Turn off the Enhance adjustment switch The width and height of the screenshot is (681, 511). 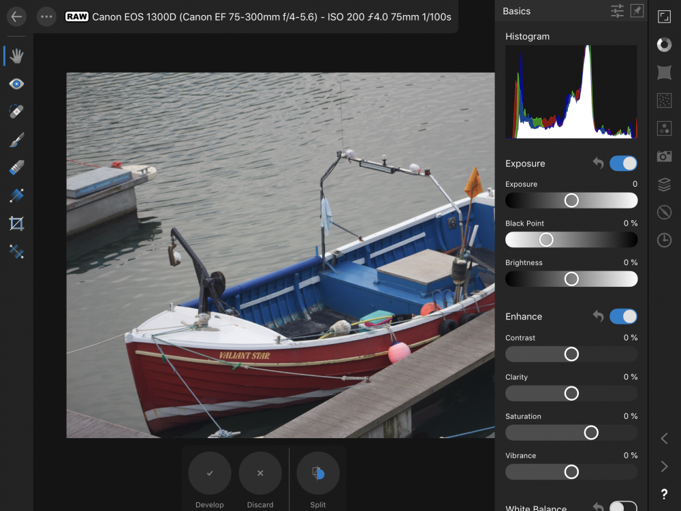click(624, 316)
